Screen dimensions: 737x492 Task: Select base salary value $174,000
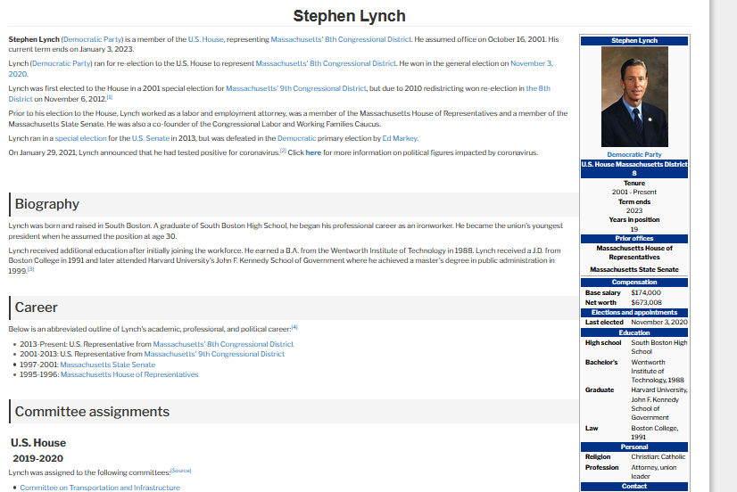pyautogui.click(x=646, y=292)
